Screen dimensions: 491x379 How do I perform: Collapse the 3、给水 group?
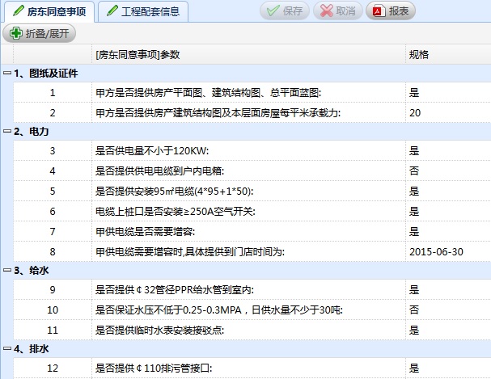(x=7, y=270)
